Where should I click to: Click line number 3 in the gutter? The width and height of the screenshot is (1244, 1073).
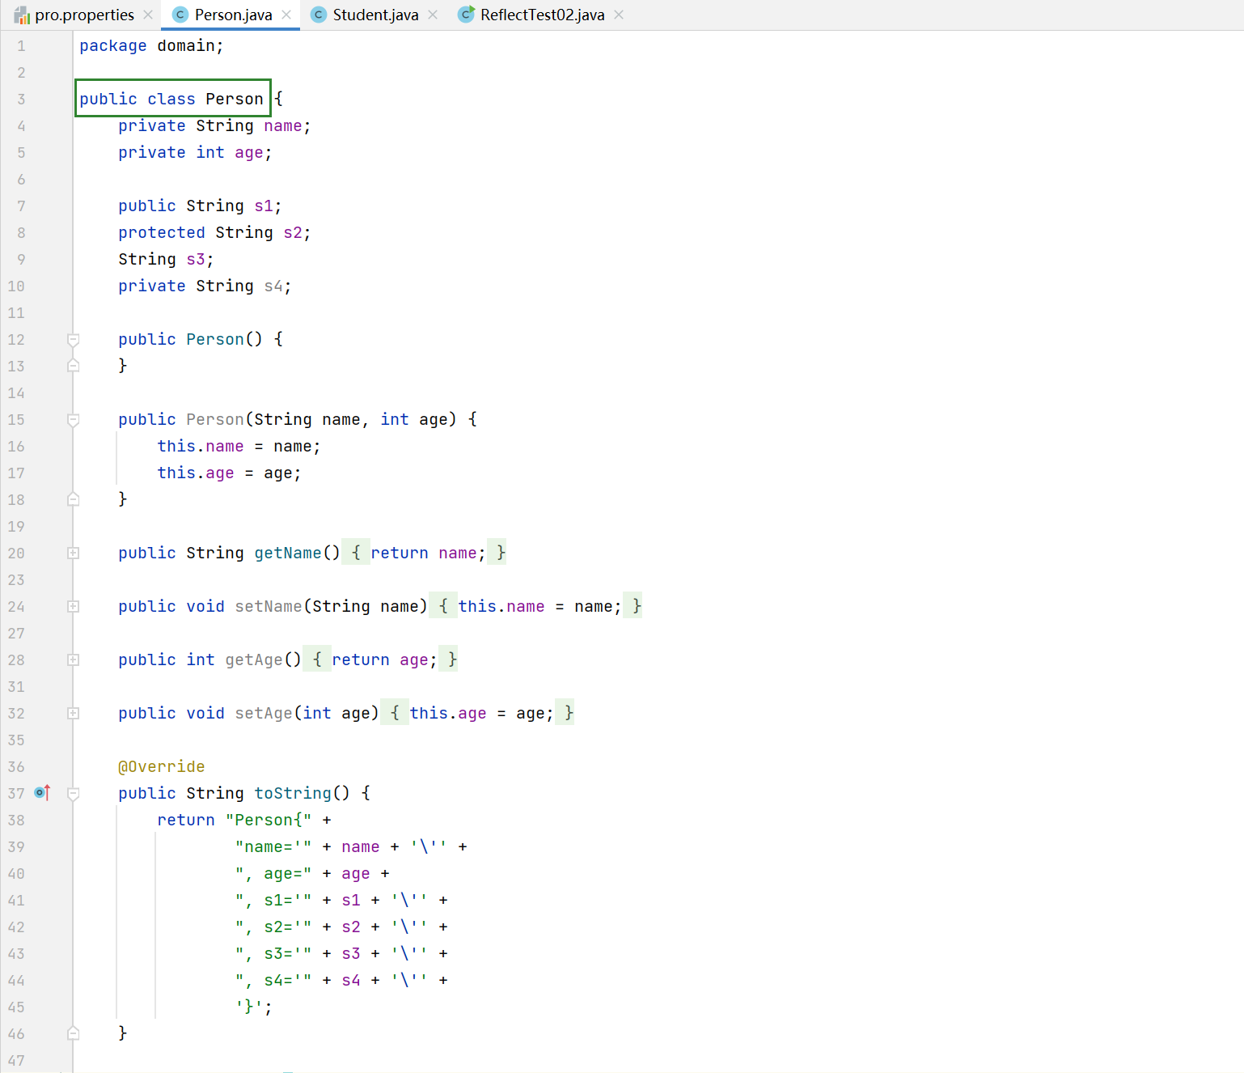pyautogui.click(x=21, y=100)
